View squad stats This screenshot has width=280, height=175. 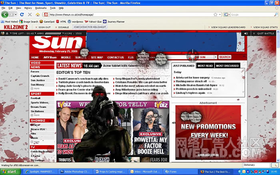pyautogui.click(x=264, y=27)
